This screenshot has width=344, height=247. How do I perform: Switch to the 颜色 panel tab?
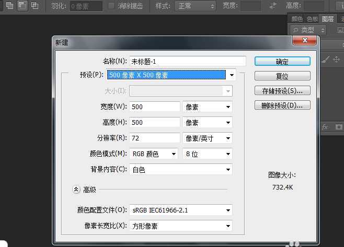(x=297, y=18)
